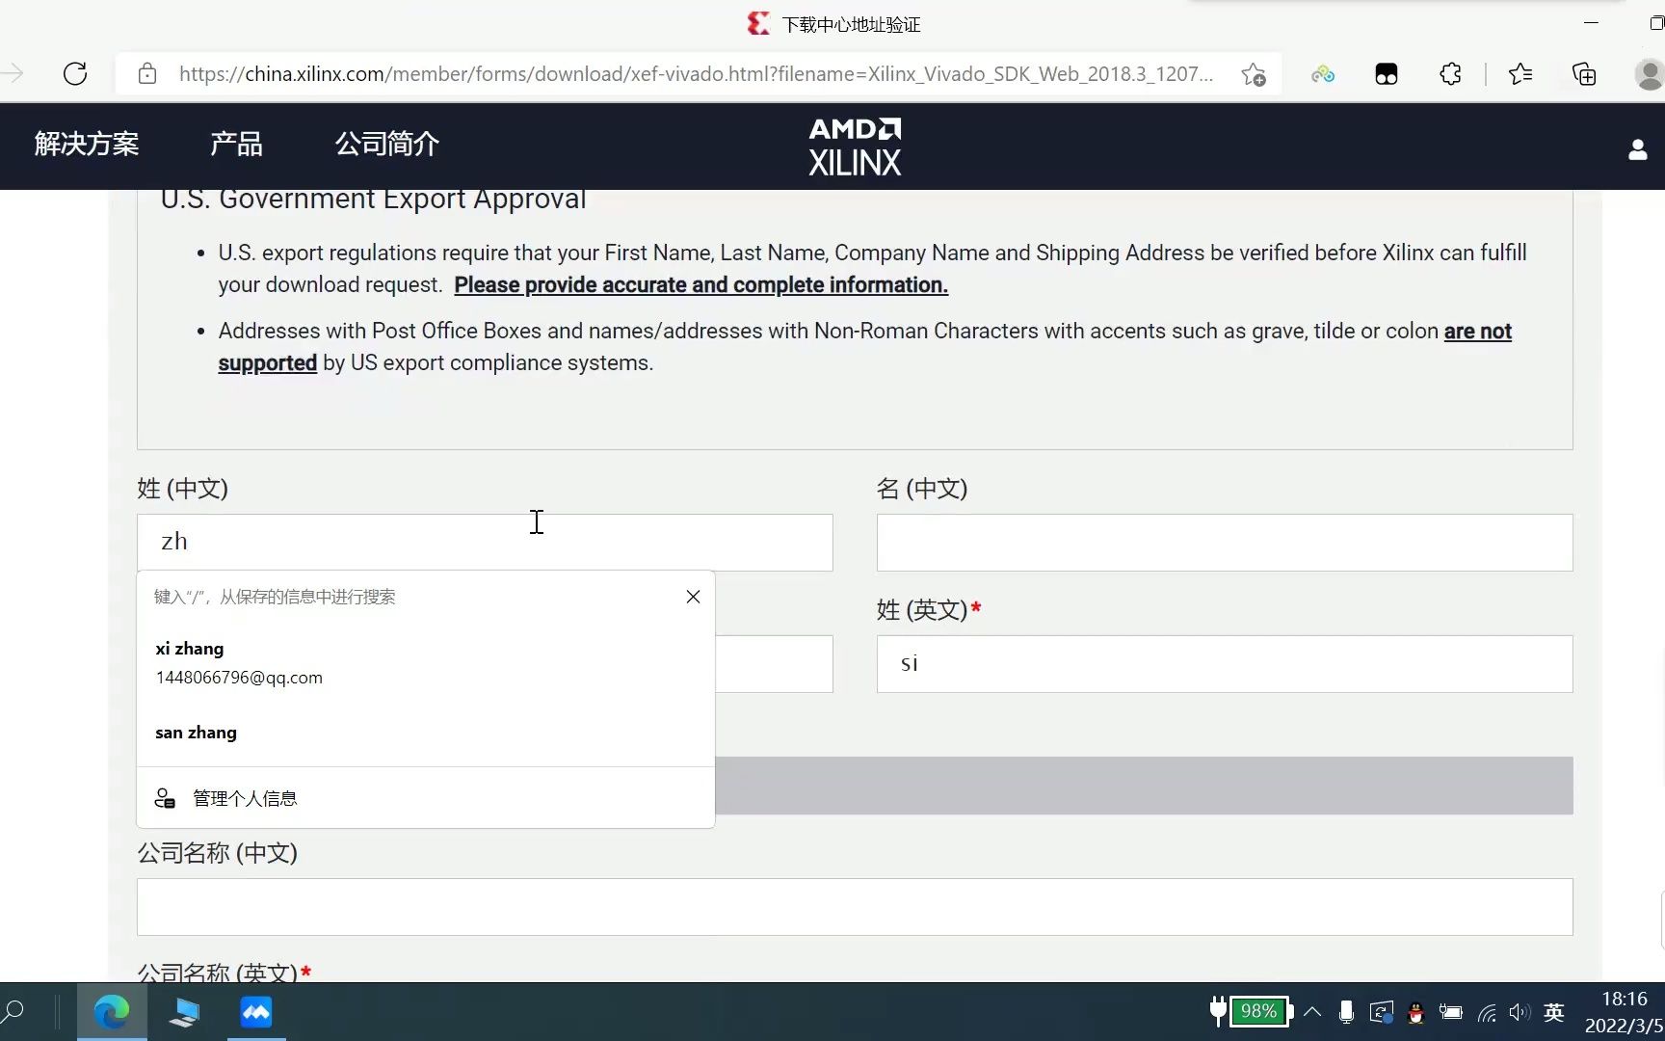
Task: Open the Extensions puzzle icon
Action: [x=1450, y=74]
